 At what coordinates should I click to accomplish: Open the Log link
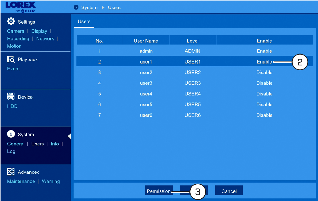point(11,151)
